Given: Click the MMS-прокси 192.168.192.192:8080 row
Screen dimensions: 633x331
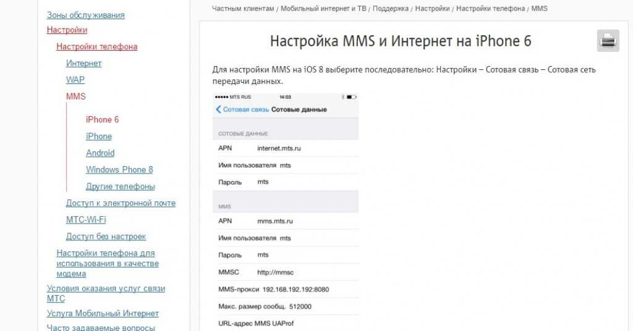Looking at the screenshot, I should click(x=286, y=290).
